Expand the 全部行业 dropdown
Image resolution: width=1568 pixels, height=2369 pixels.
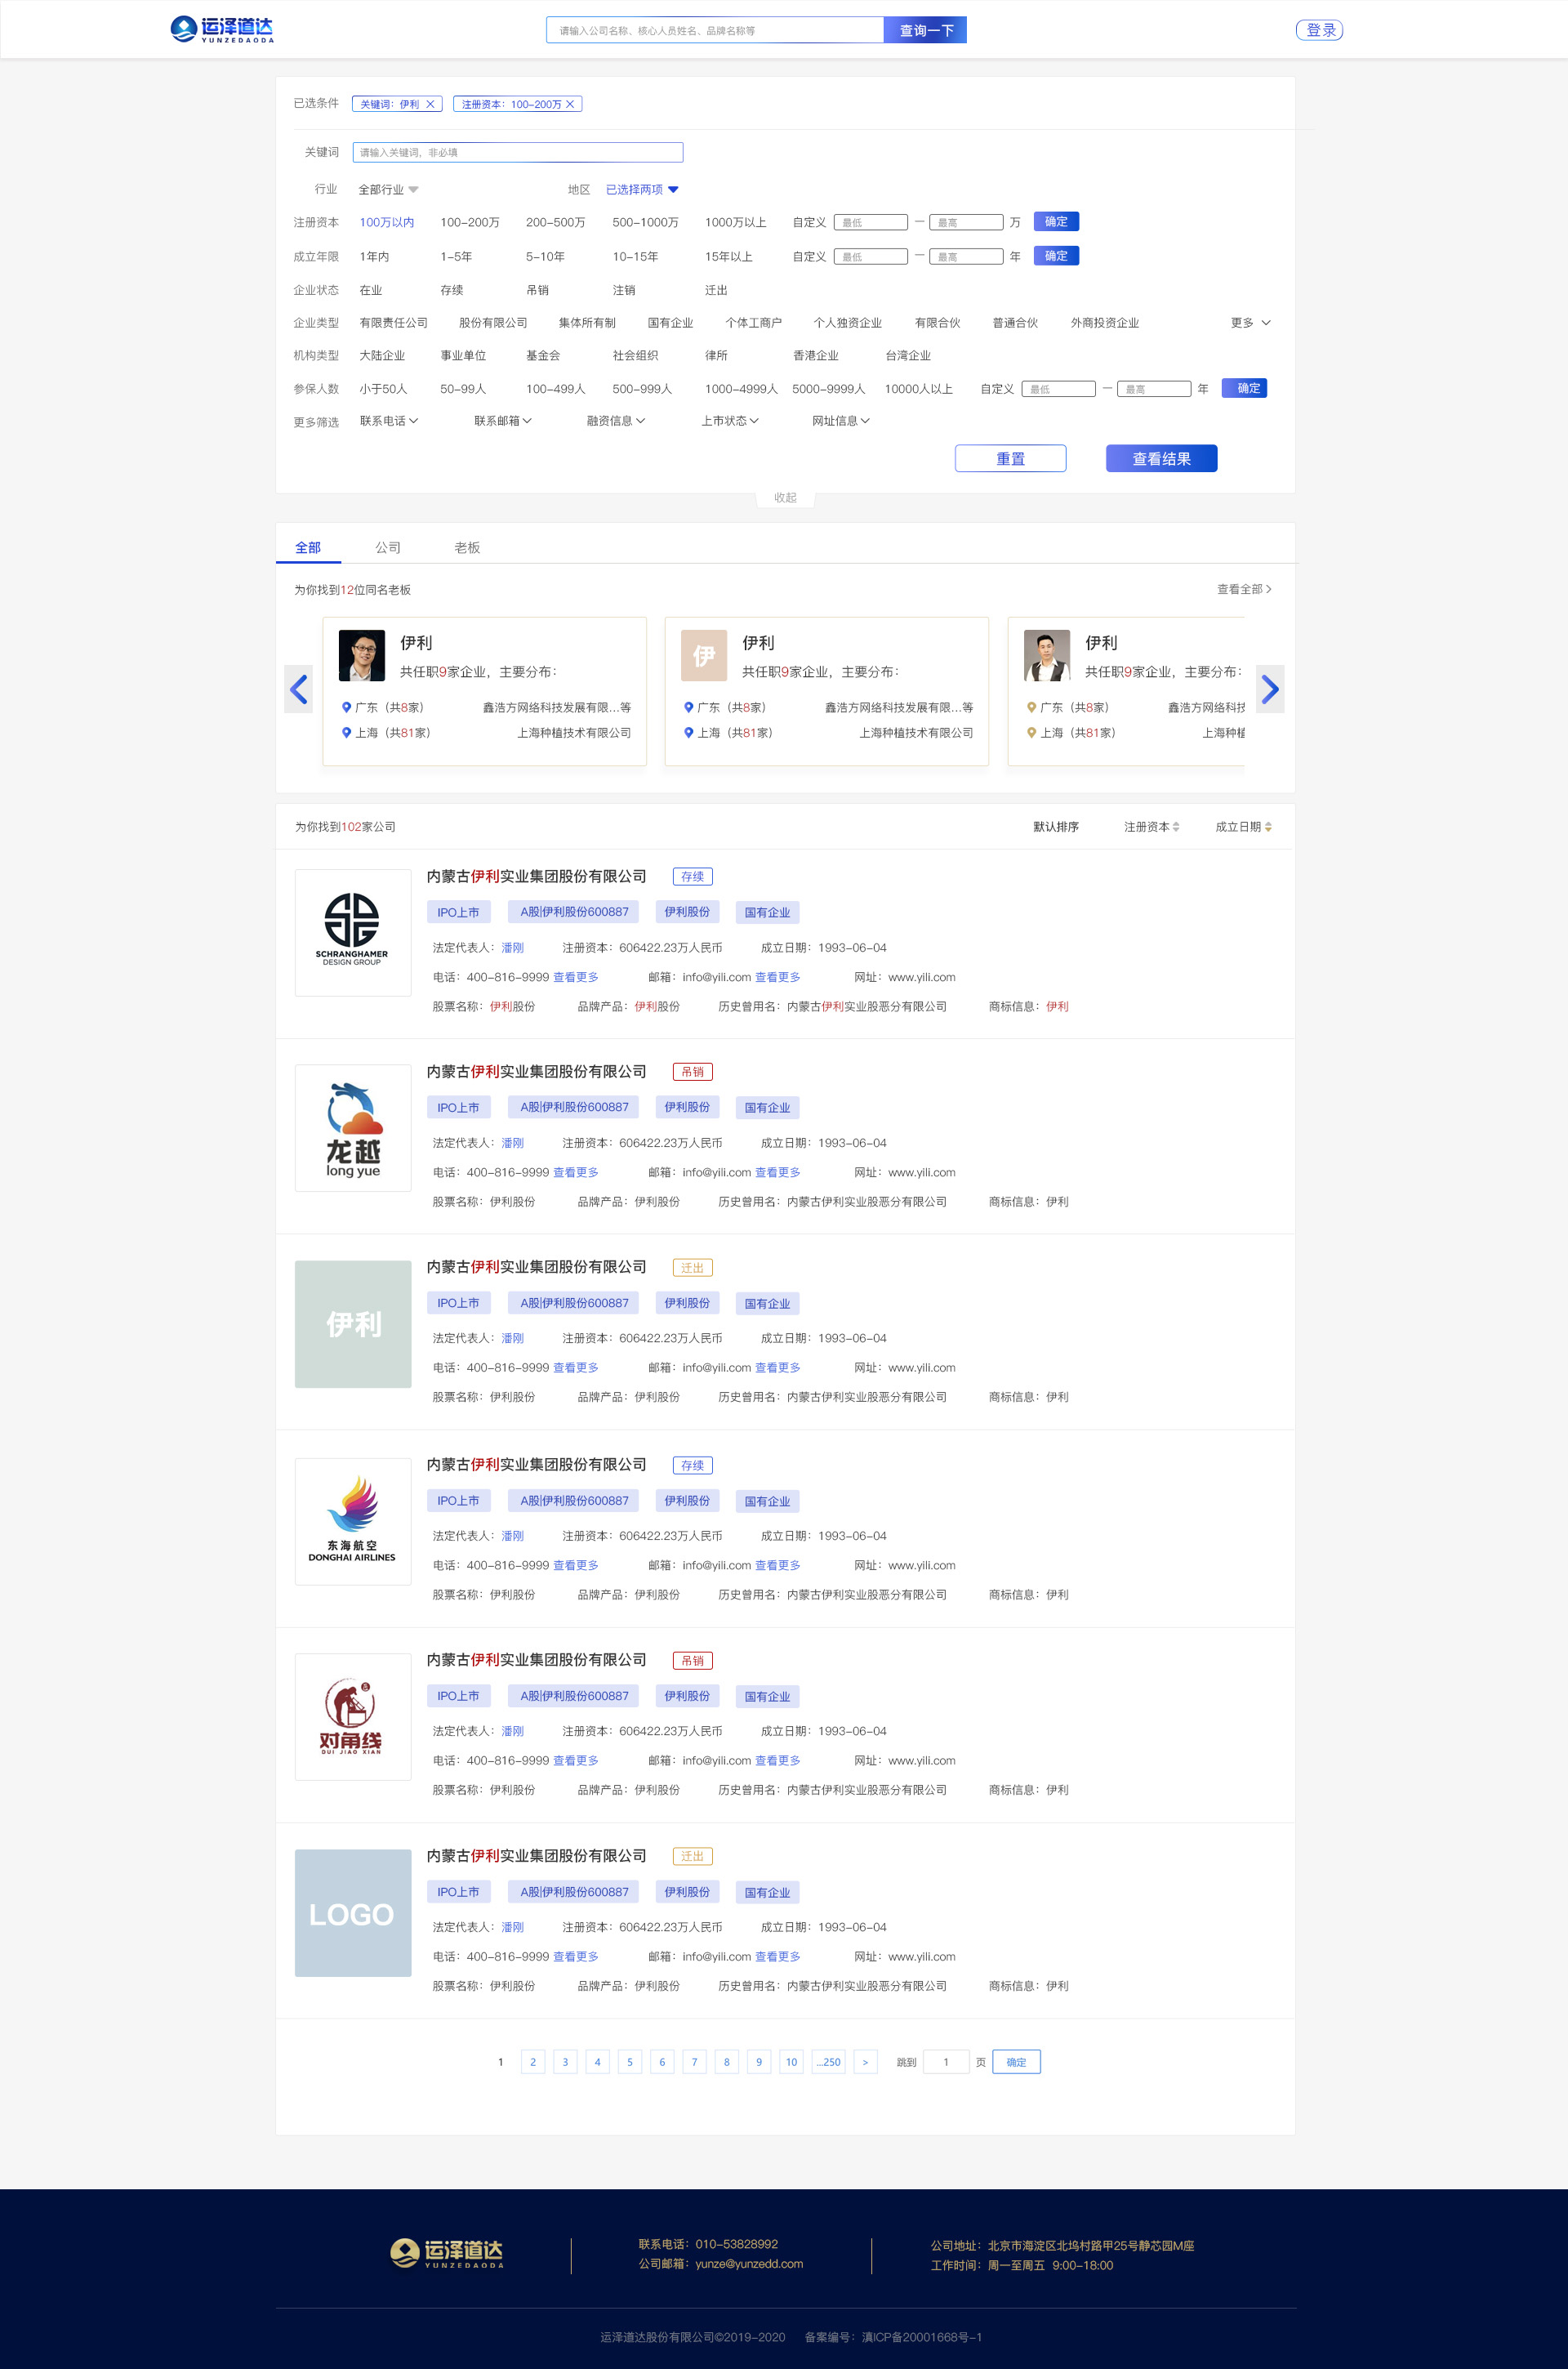point(388,189)
